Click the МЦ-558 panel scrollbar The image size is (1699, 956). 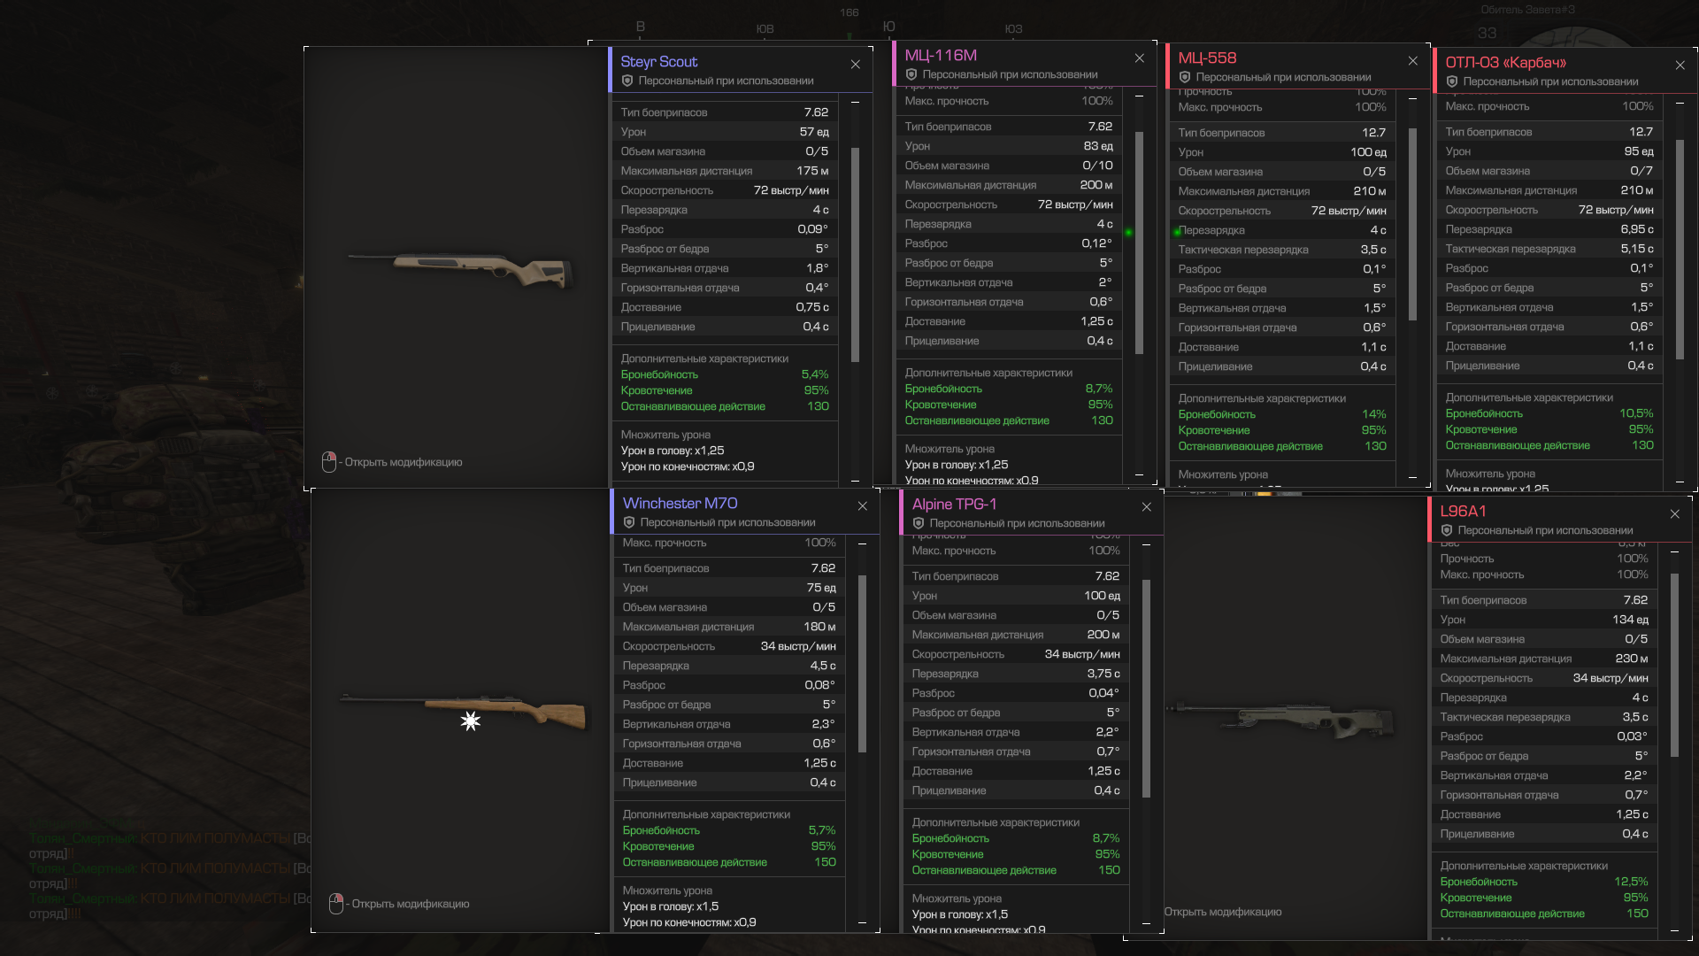click(1412, 225)
